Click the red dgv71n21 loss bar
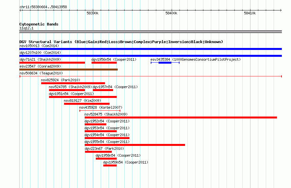The width and height of the screenshot is (291, 188). click(x=52, y=63)
